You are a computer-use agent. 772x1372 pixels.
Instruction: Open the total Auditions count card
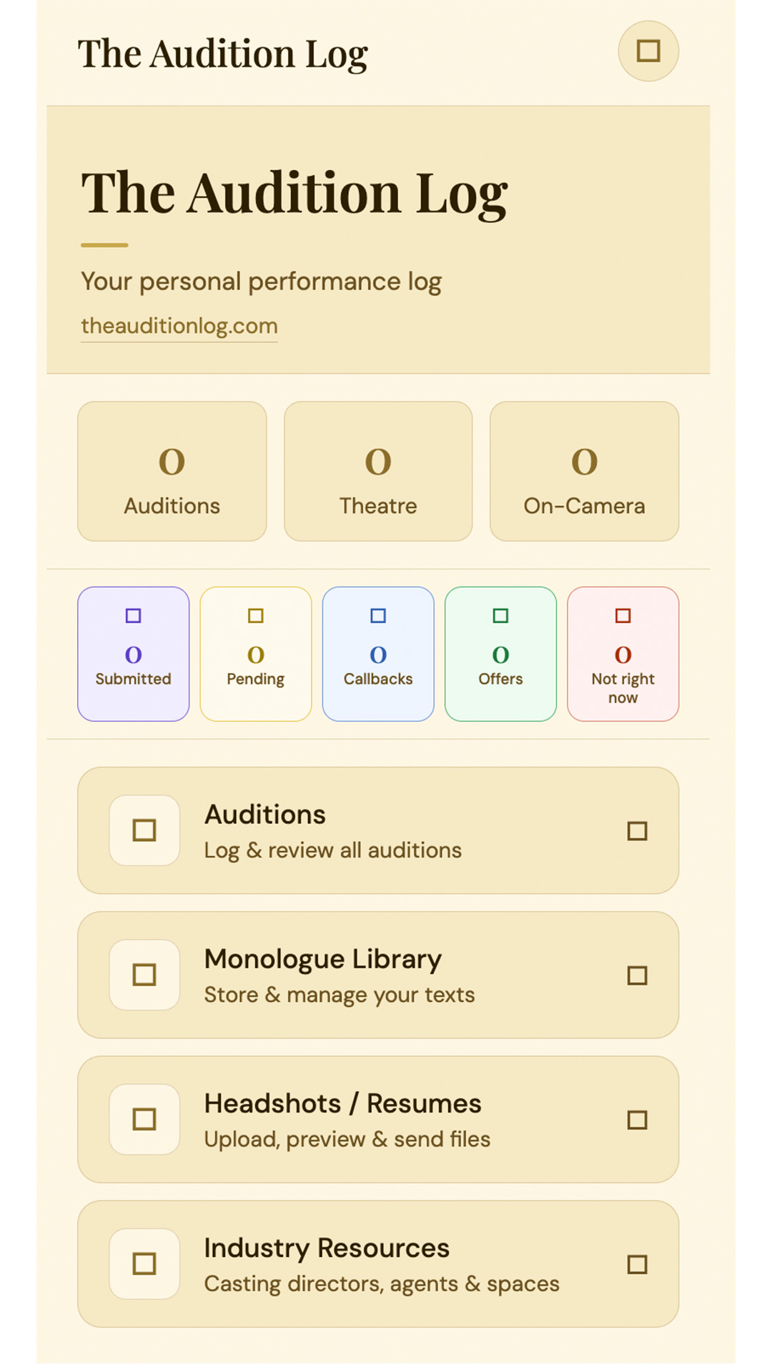[172, 471]
